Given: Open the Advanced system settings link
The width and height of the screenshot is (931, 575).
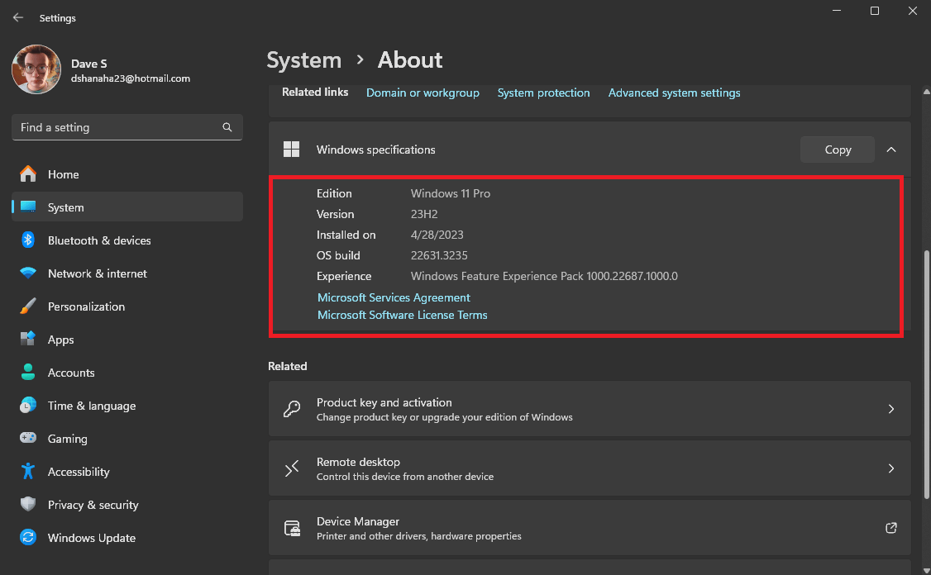Looking at the screenshot, I should tap(674, 93).
